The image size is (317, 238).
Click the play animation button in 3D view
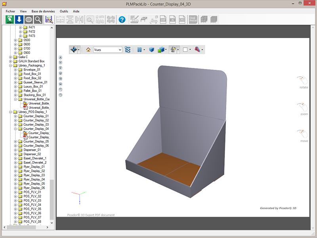60,68
